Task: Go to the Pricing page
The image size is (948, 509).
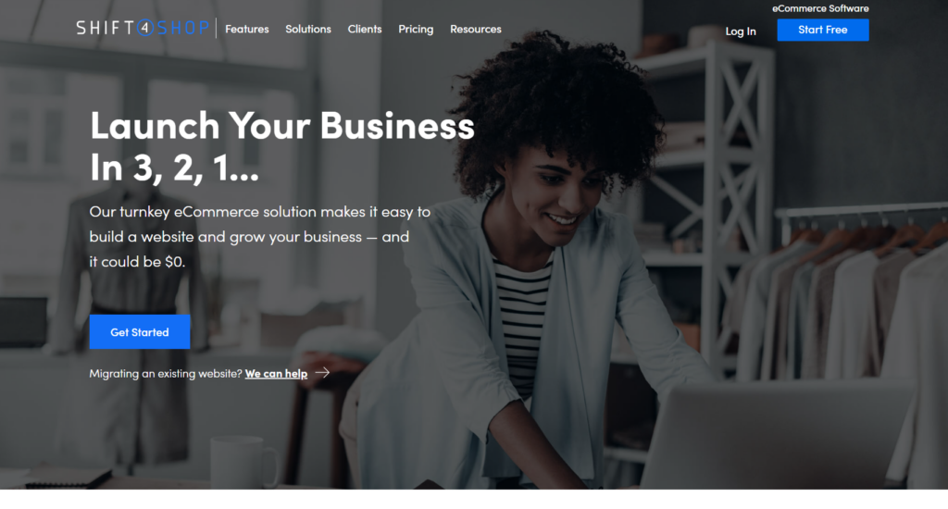Action: tap(416, 29)
